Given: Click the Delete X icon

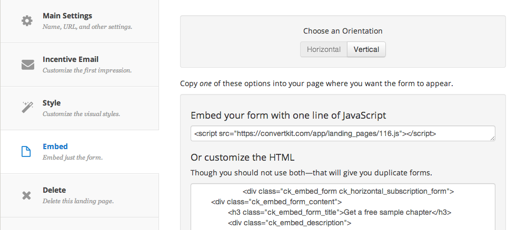Looking at the screenshot, I should tap(27, 195).
